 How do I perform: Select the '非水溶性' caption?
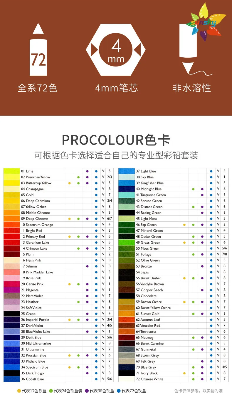[x=192, y=88]
